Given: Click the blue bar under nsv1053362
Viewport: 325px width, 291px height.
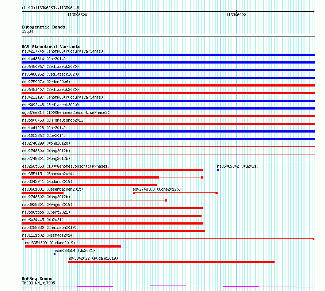Looking at the screenshot, I should pyautogui.click(x=168, y=139).
